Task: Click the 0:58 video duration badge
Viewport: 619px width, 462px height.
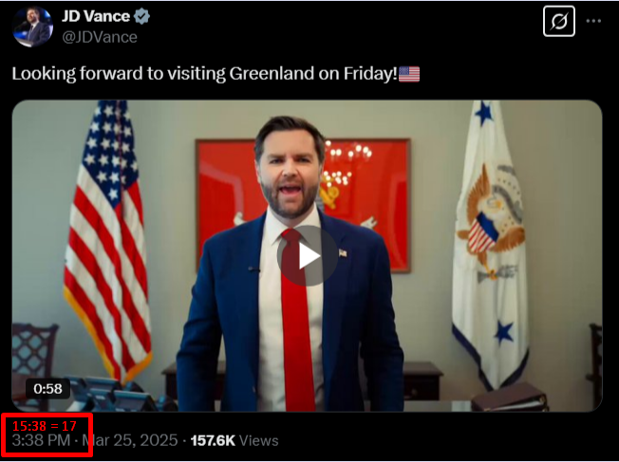Action: [47, 389]
